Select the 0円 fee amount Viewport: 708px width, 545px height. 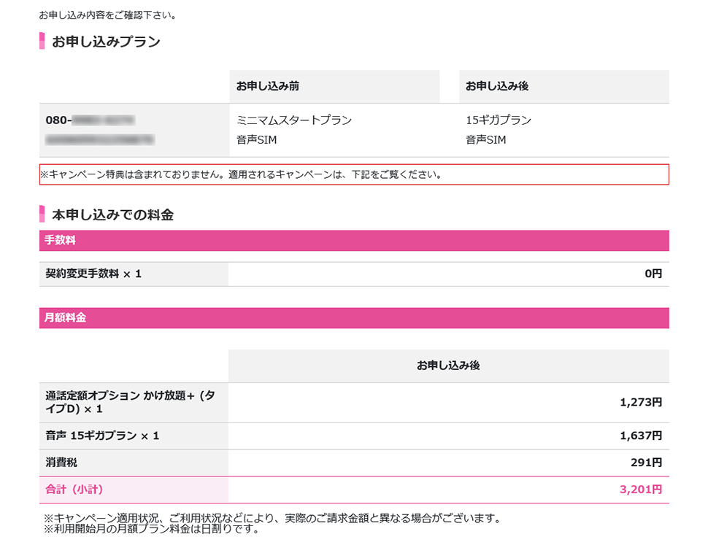[x=653, y=274]
